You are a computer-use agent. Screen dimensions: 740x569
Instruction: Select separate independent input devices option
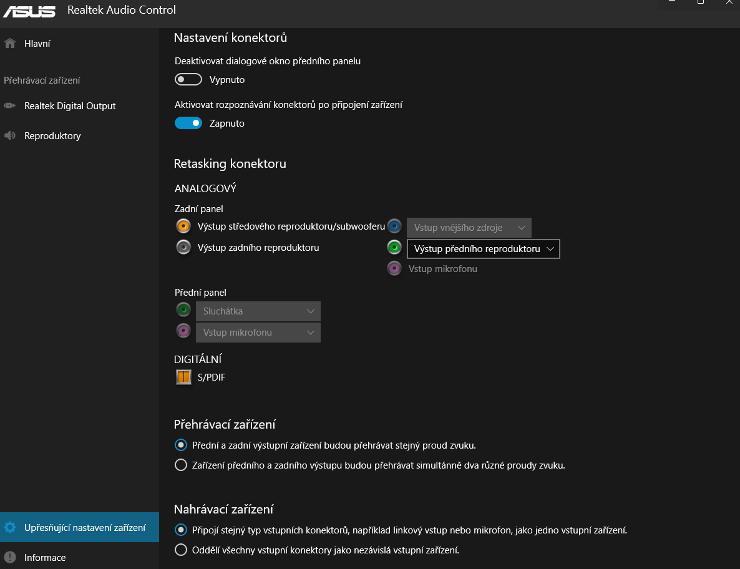pyautogui.click(x=181, y=550)
